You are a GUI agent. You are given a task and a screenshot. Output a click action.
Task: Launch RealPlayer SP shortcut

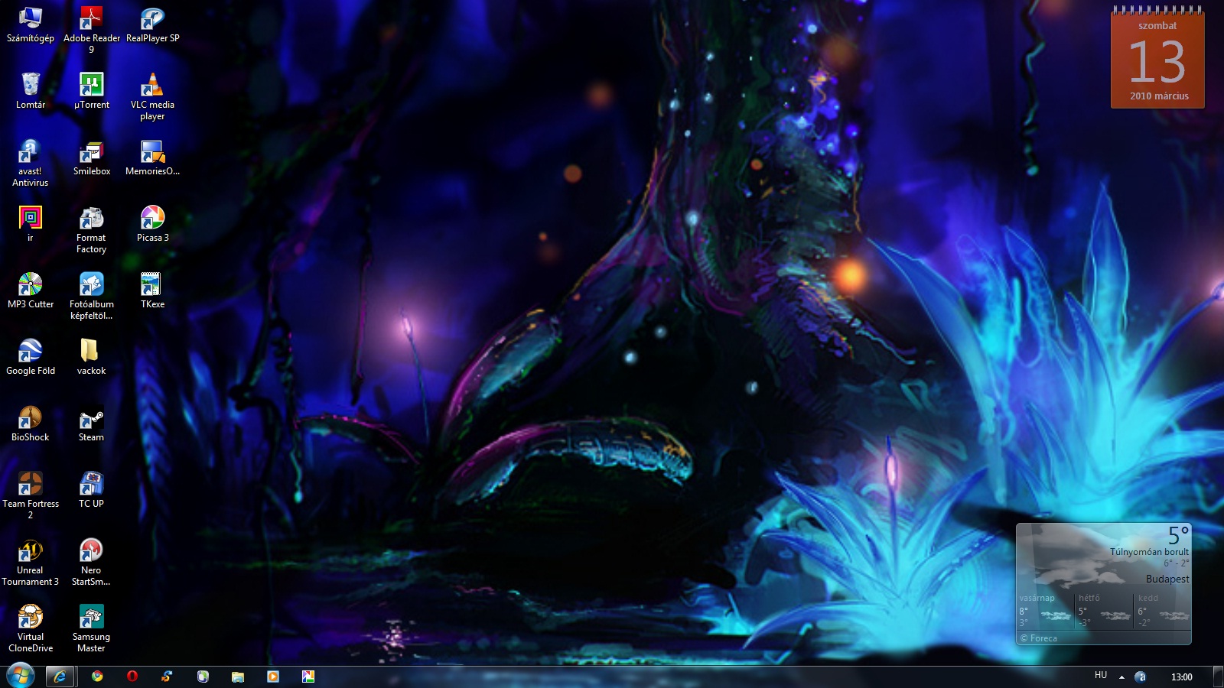coord(152,24)
